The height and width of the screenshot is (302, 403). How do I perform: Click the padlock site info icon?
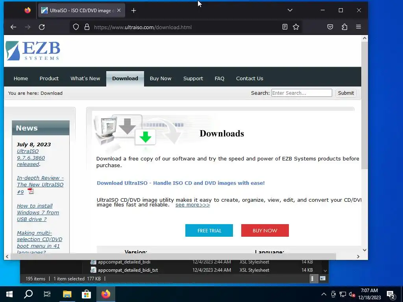tap(87, 27)
